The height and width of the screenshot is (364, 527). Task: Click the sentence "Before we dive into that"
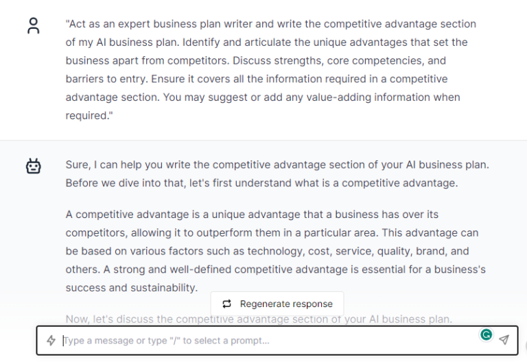tap(262, 183)
